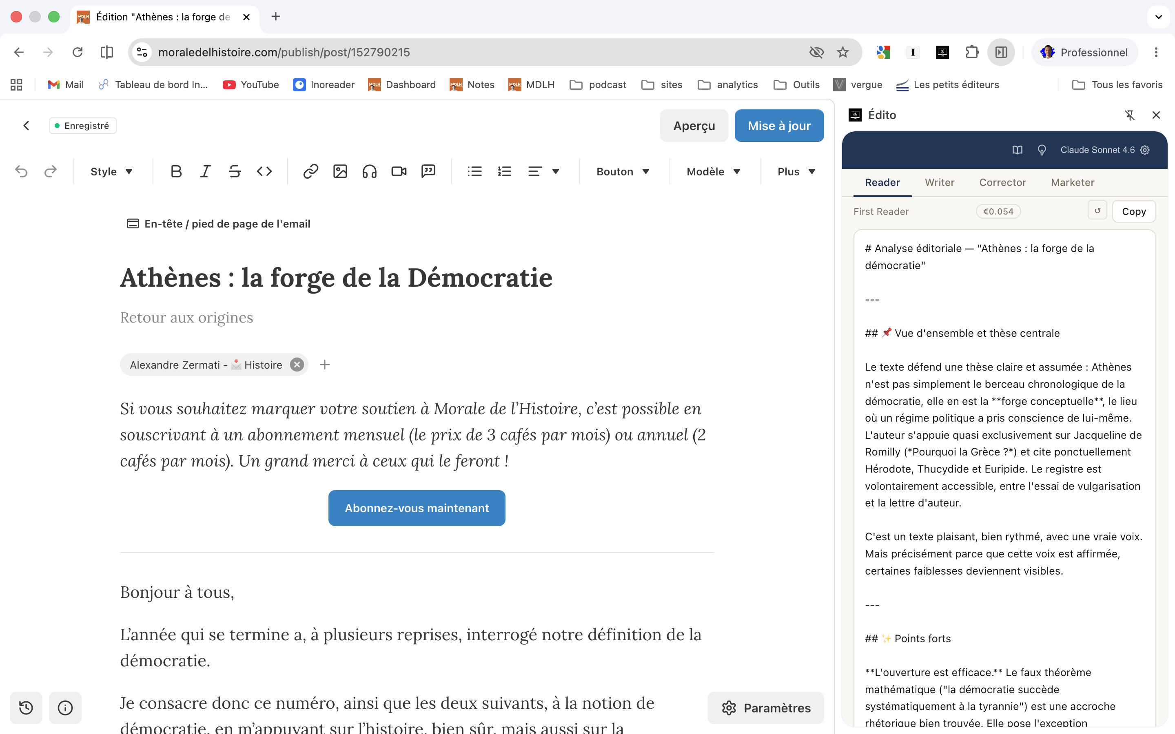1175x734 pixels.
Task: Expand the Style dropdown
Action: tap(112, 171)
